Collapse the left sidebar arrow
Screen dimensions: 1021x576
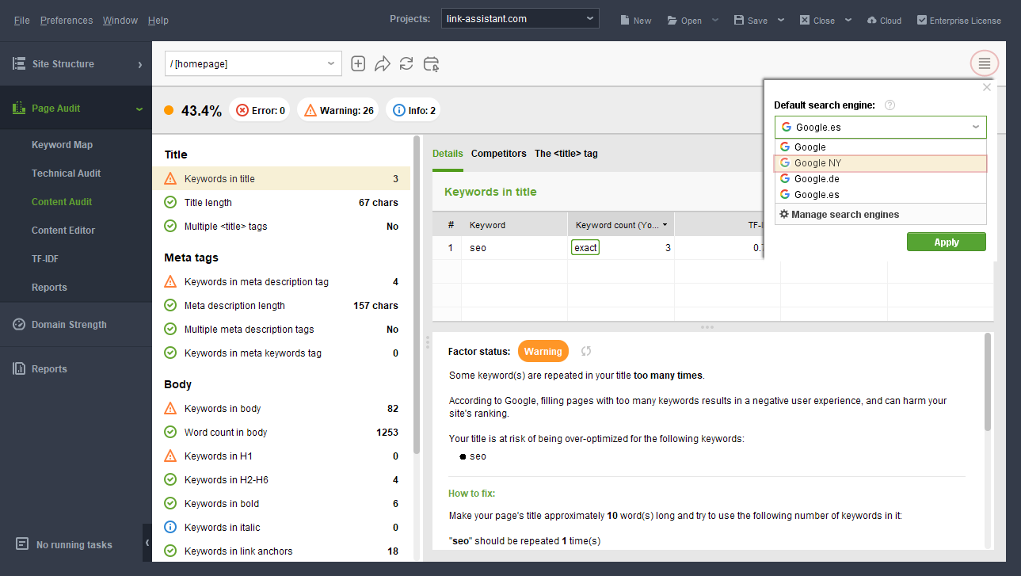coord(147,543)
